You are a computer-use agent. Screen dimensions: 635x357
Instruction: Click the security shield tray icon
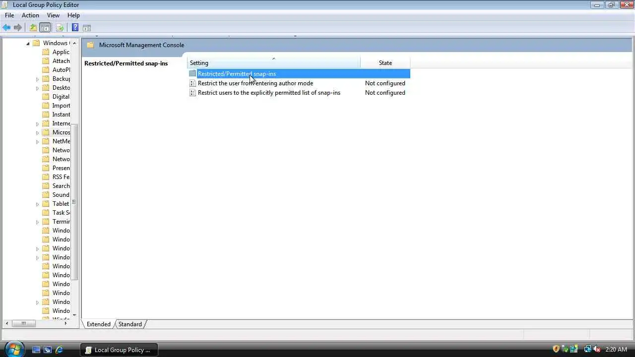tap(556, 350)
